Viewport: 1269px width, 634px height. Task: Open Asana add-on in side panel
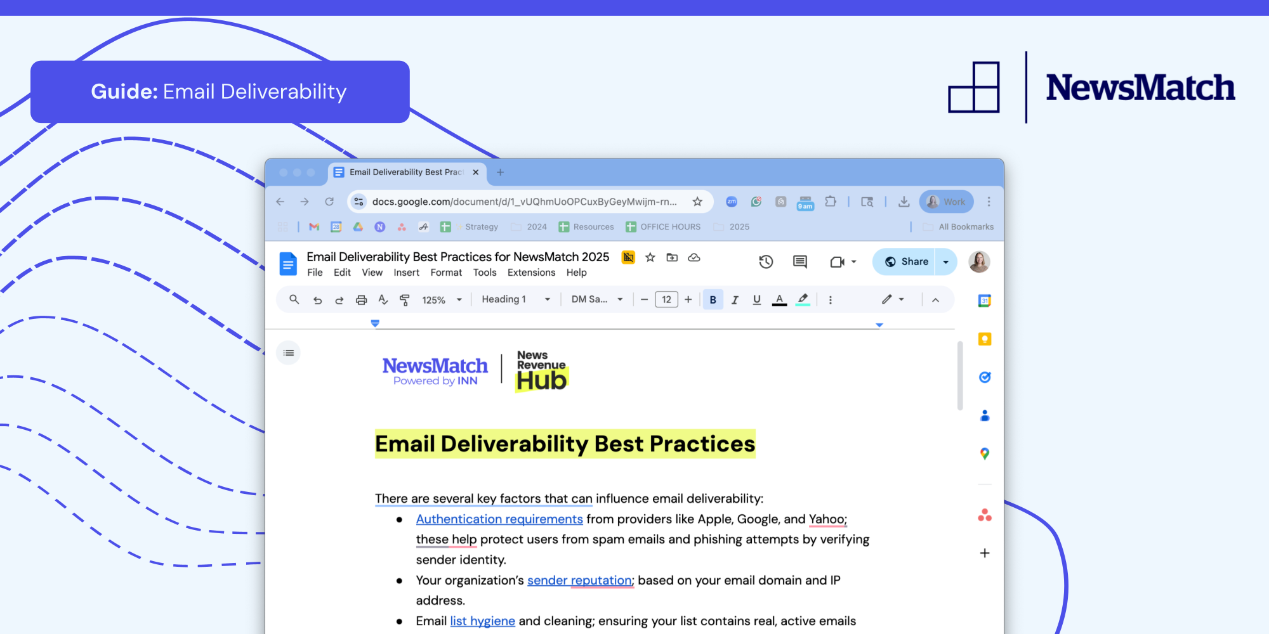(x=985, y=515)
